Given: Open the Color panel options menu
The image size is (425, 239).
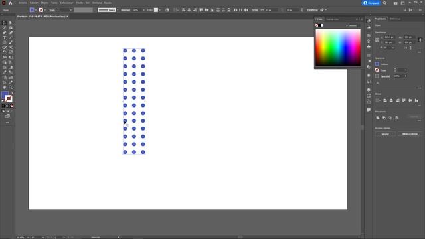Looking at the screenshot, I should [x=361, y=19].
